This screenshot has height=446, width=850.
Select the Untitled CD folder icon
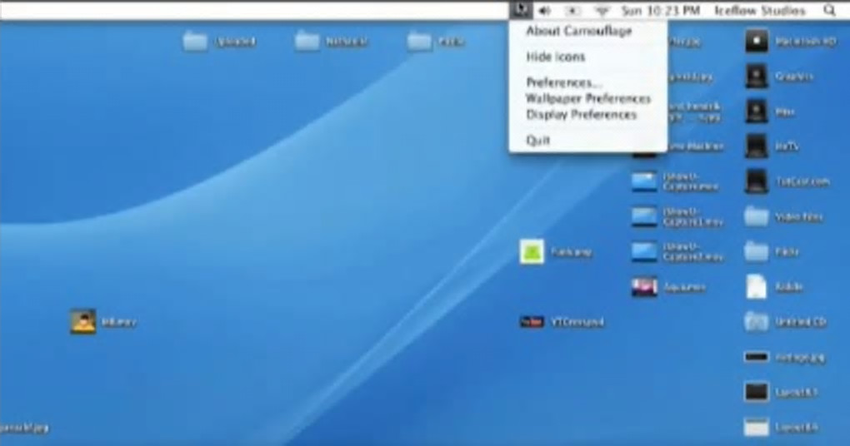coord(756,321)
